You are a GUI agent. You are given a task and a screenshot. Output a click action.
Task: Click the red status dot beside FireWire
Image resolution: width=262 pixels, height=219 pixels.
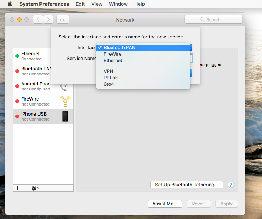point(17,101)
